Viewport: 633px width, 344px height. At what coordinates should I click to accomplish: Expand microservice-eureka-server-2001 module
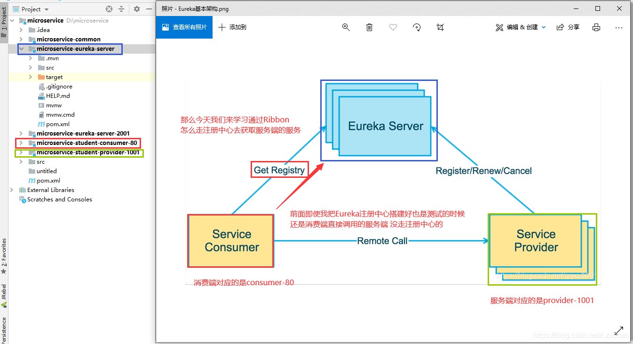(x=21, y=134)
